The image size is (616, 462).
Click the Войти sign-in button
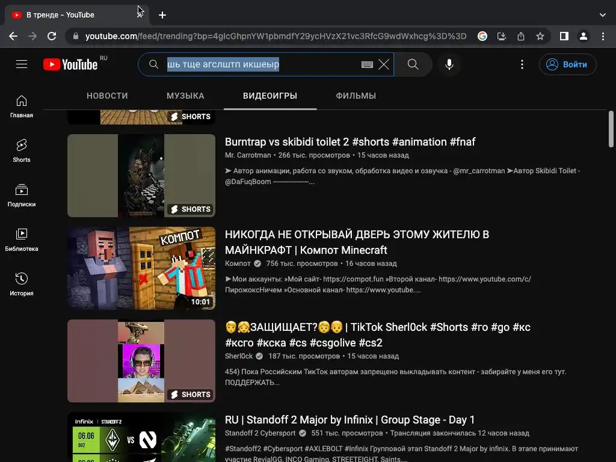[567, 64]
